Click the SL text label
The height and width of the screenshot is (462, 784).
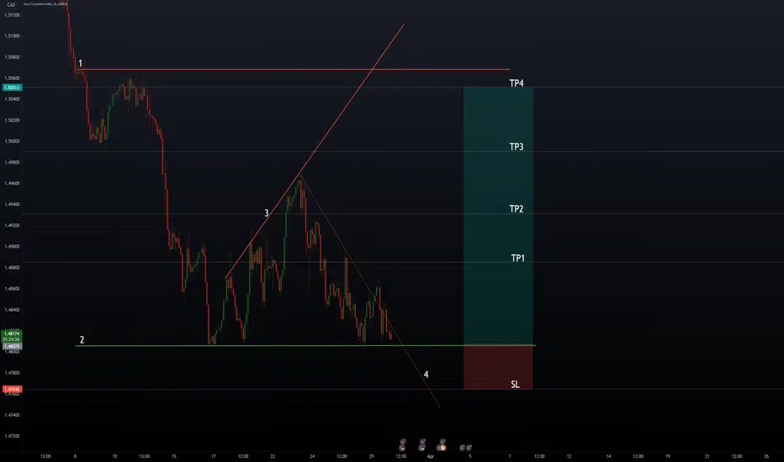tap(515, 384)
